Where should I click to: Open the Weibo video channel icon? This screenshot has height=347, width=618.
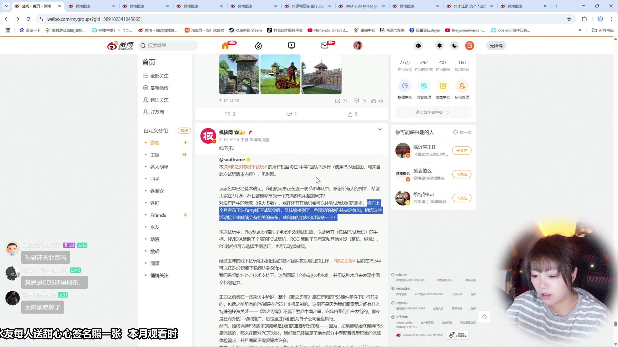click(291, 45)
